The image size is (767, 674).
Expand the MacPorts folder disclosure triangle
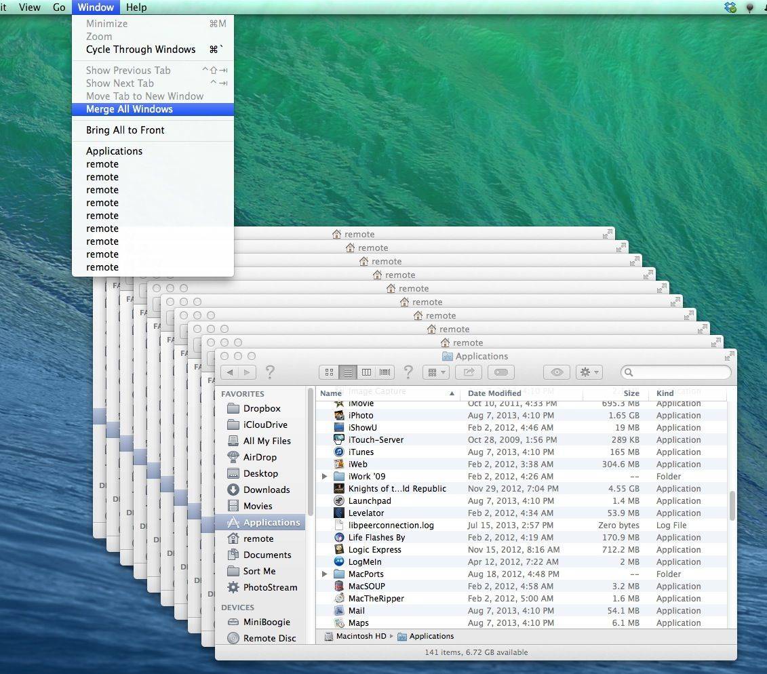click(325, 574)
